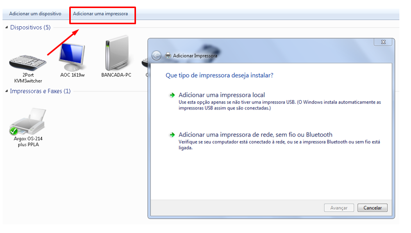Click heading Que tipo de impressora deseja instalar?
411x233 pixels.
(x=219, y=75)
